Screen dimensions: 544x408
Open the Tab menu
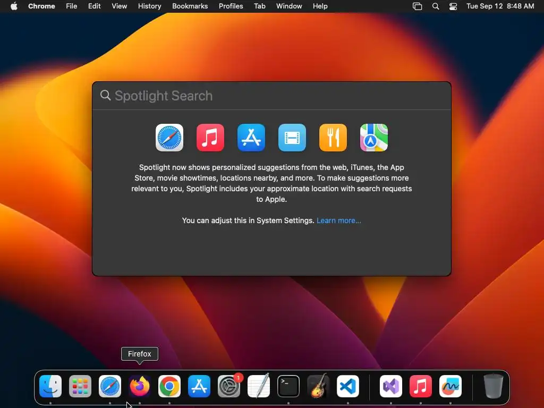pyautogui.click(x=259, y=6)
